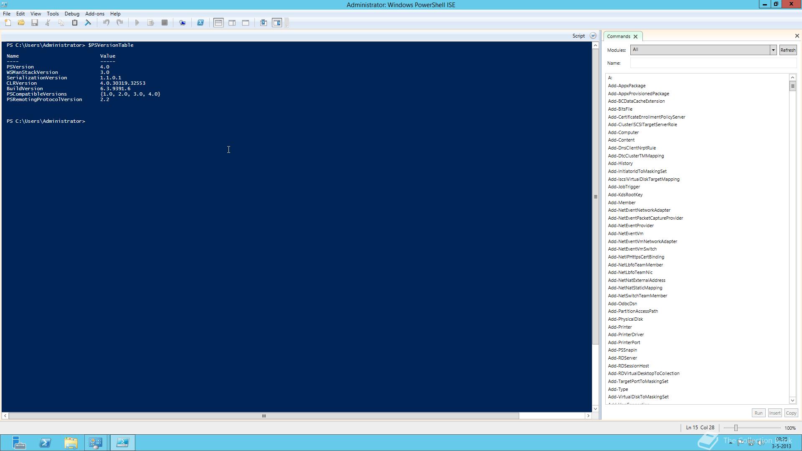The width and height of the screenshot is (802, 451).
Task: Run selection toolbar icon
Action: point(151,23)
